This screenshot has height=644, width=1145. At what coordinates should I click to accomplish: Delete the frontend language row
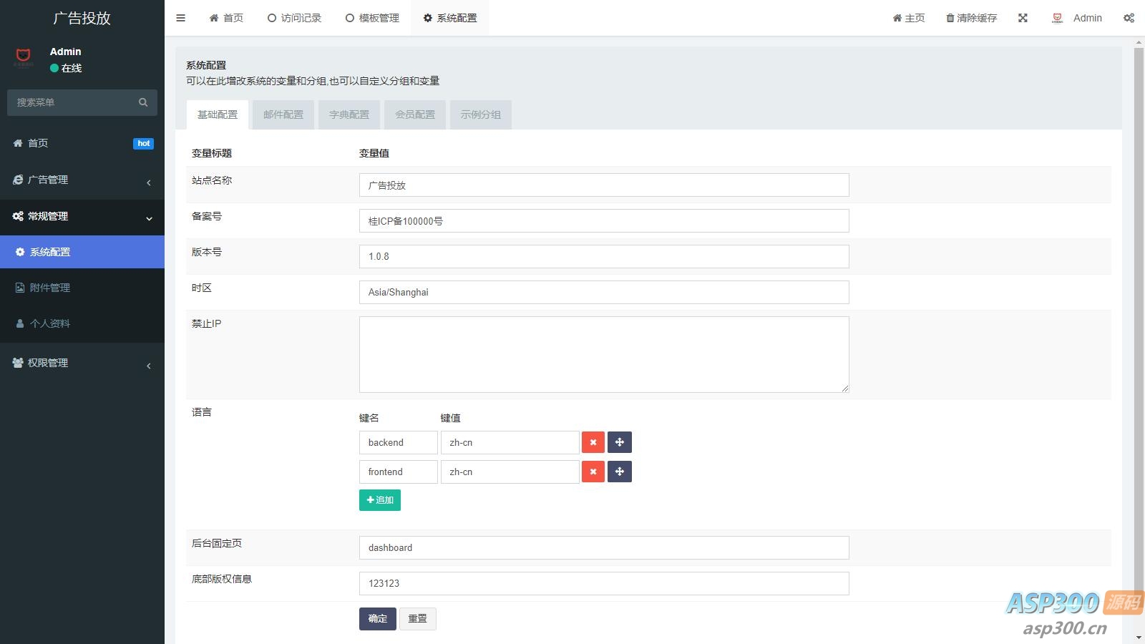click(x=593, y=472)
